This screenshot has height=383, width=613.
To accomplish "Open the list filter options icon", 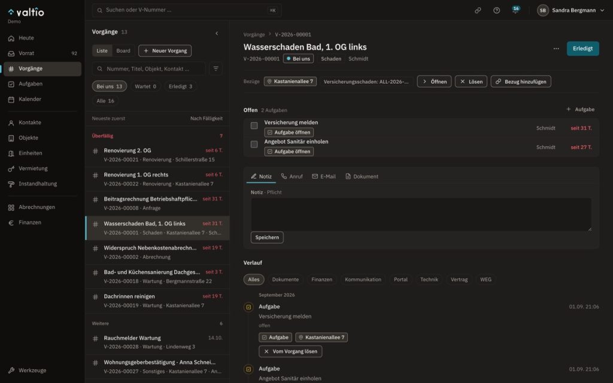I will coord(216,69).
